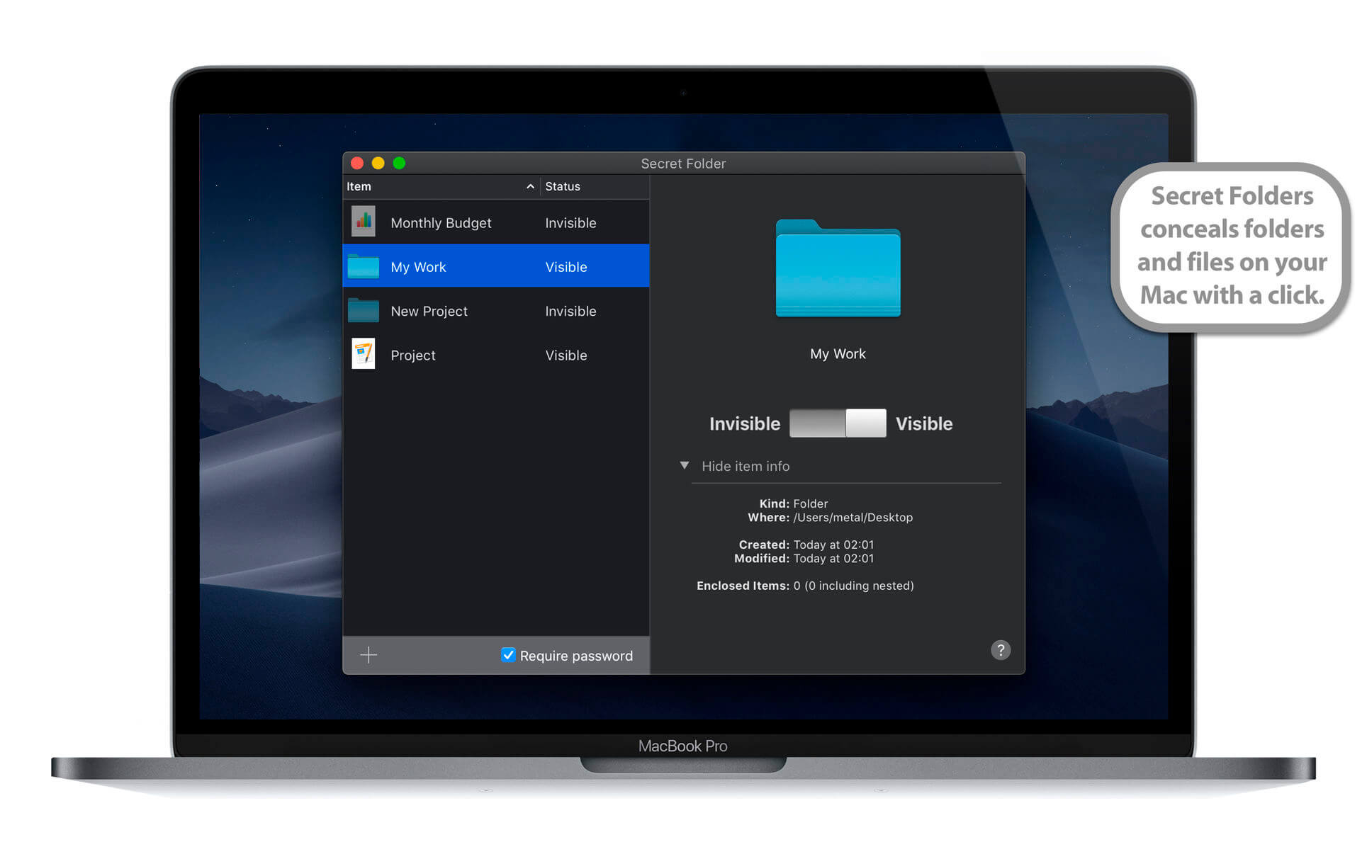Click the sort arrow in Item header

pos(530,186)
